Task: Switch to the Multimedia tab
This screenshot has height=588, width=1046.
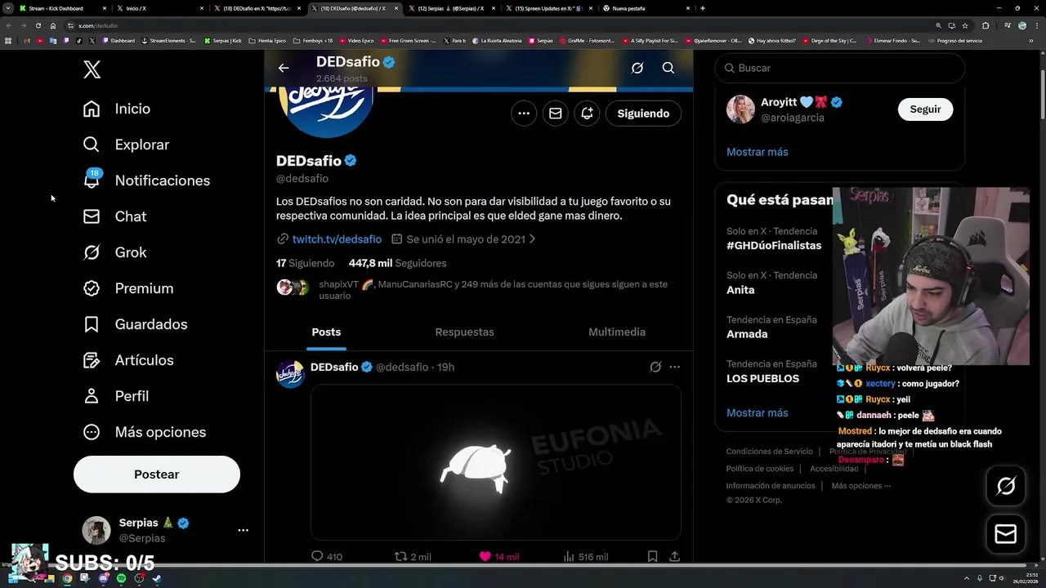Action: pos(617,332)
